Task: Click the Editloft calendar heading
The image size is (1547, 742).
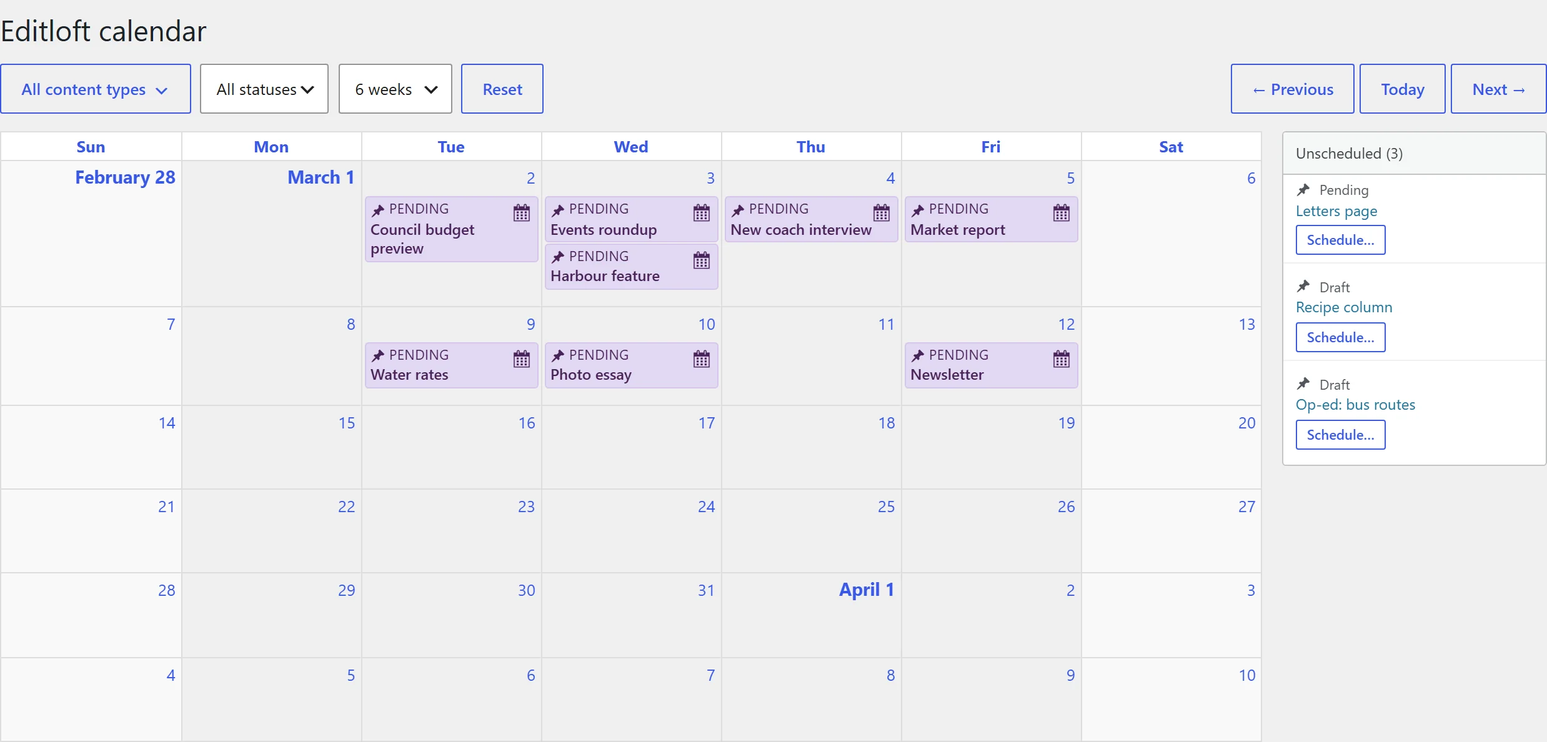Action: [x=103, y=31]
